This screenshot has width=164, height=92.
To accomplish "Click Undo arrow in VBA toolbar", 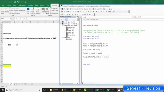I will (x=81, y=11).
